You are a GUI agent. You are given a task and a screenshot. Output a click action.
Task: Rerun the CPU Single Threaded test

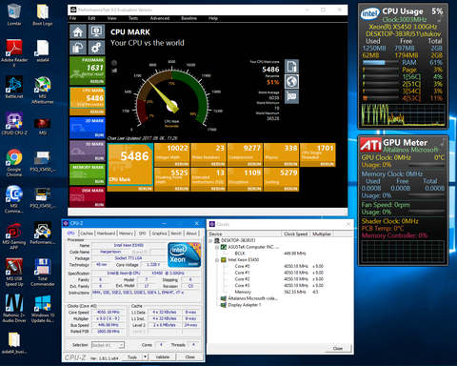tap(328, 164)
